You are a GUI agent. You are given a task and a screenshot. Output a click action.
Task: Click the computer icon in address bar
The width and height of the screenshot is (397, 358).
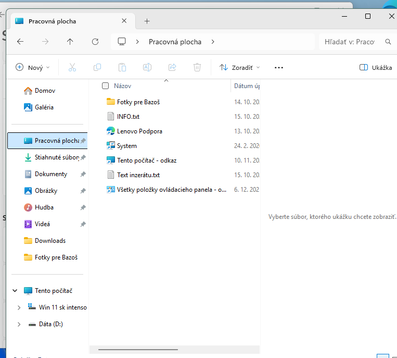pyautogui.click(x=122, y=41)
